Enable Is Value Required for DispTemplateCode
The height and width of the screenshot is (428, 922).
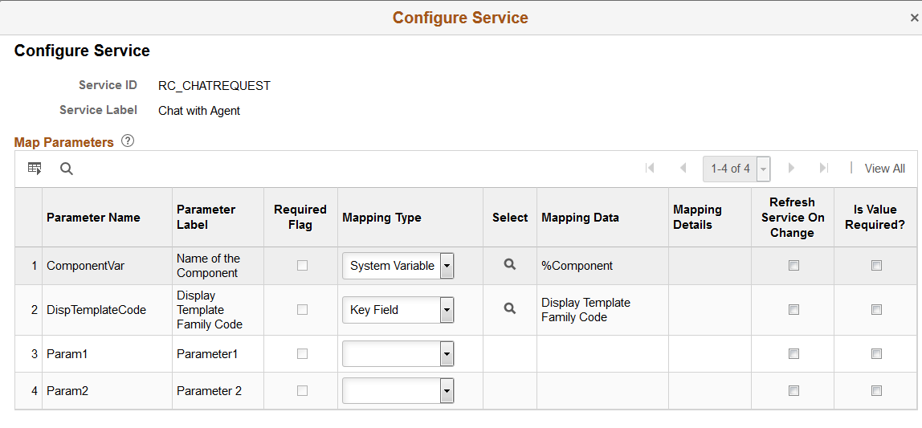click(x=876, y=309)
